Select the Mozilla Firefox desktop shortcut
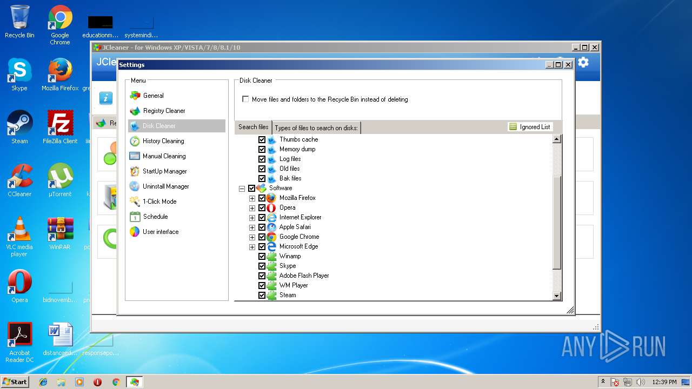The width and height of the screenshot is (692, 389). click(60, 75)
